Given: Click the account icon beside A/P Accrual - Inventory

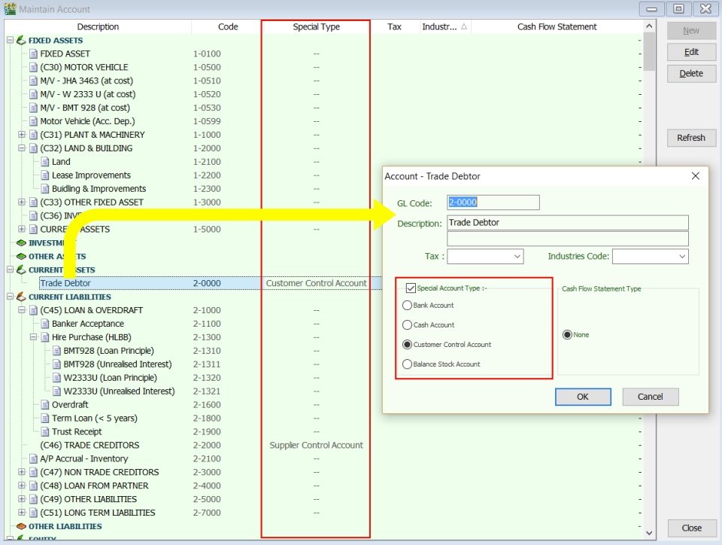Looking at the screenshot, I should pos(33,459).
